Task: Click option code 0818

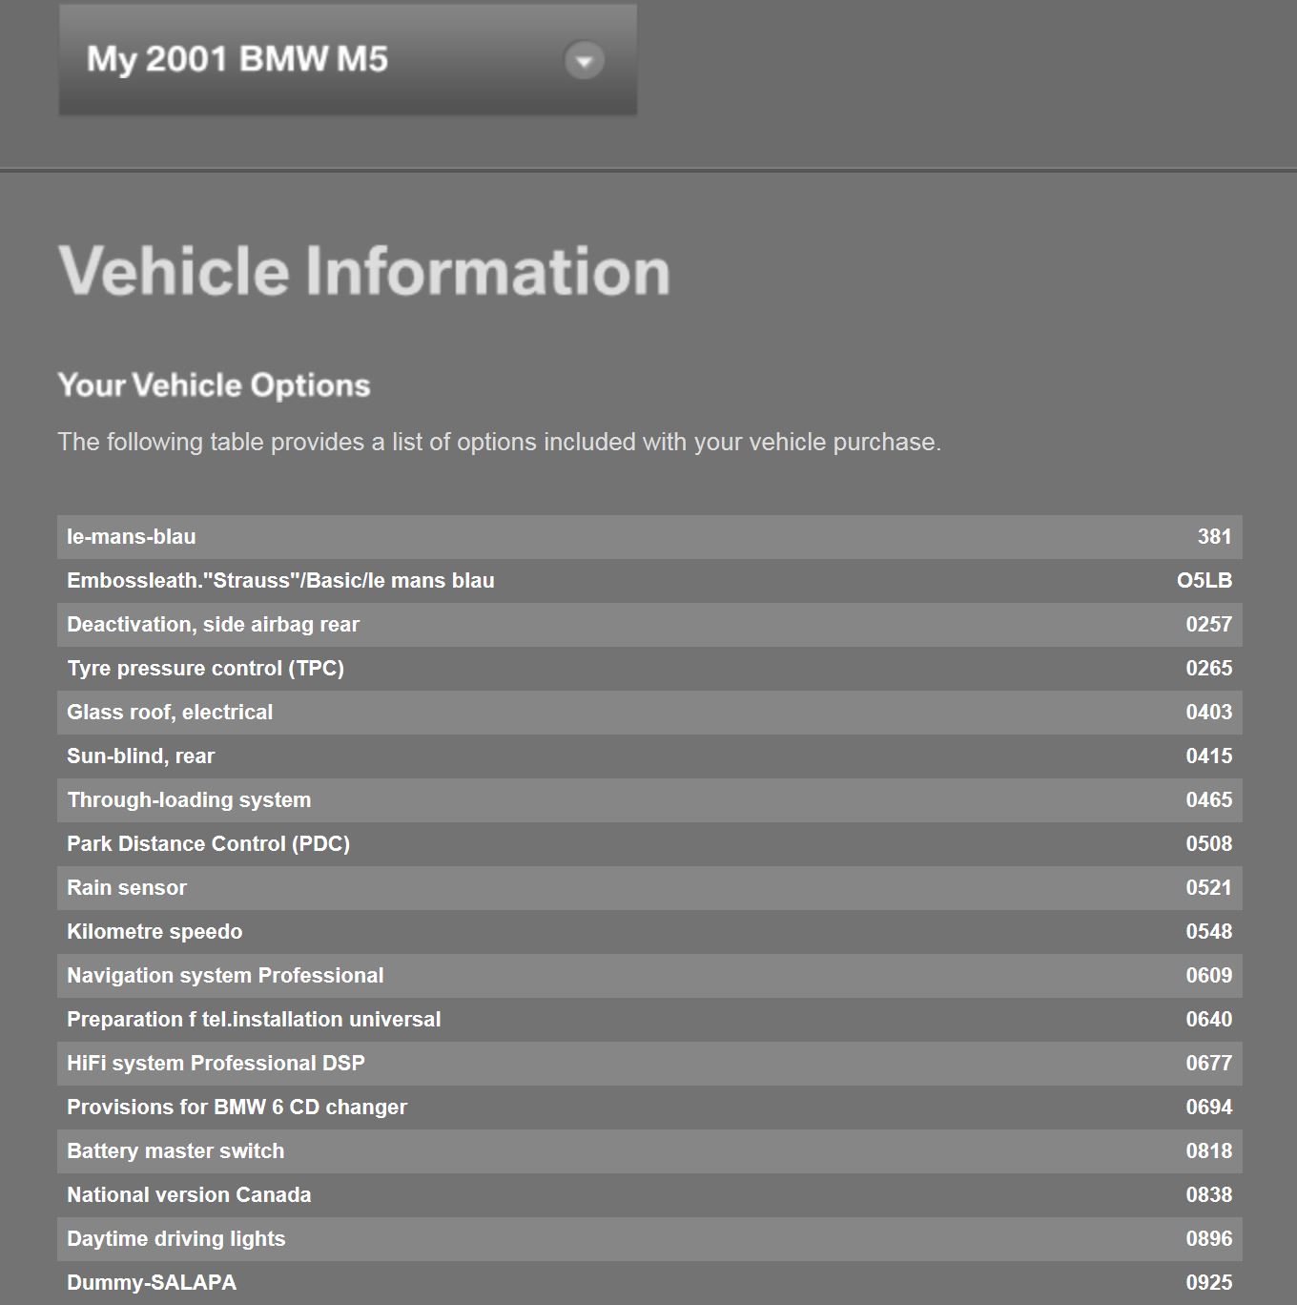Action: point(1209,1151)
